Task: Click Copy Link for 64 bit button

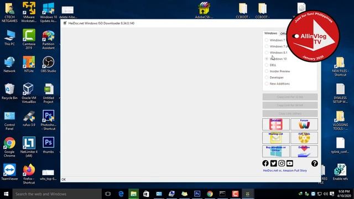Action: point(290,105)
